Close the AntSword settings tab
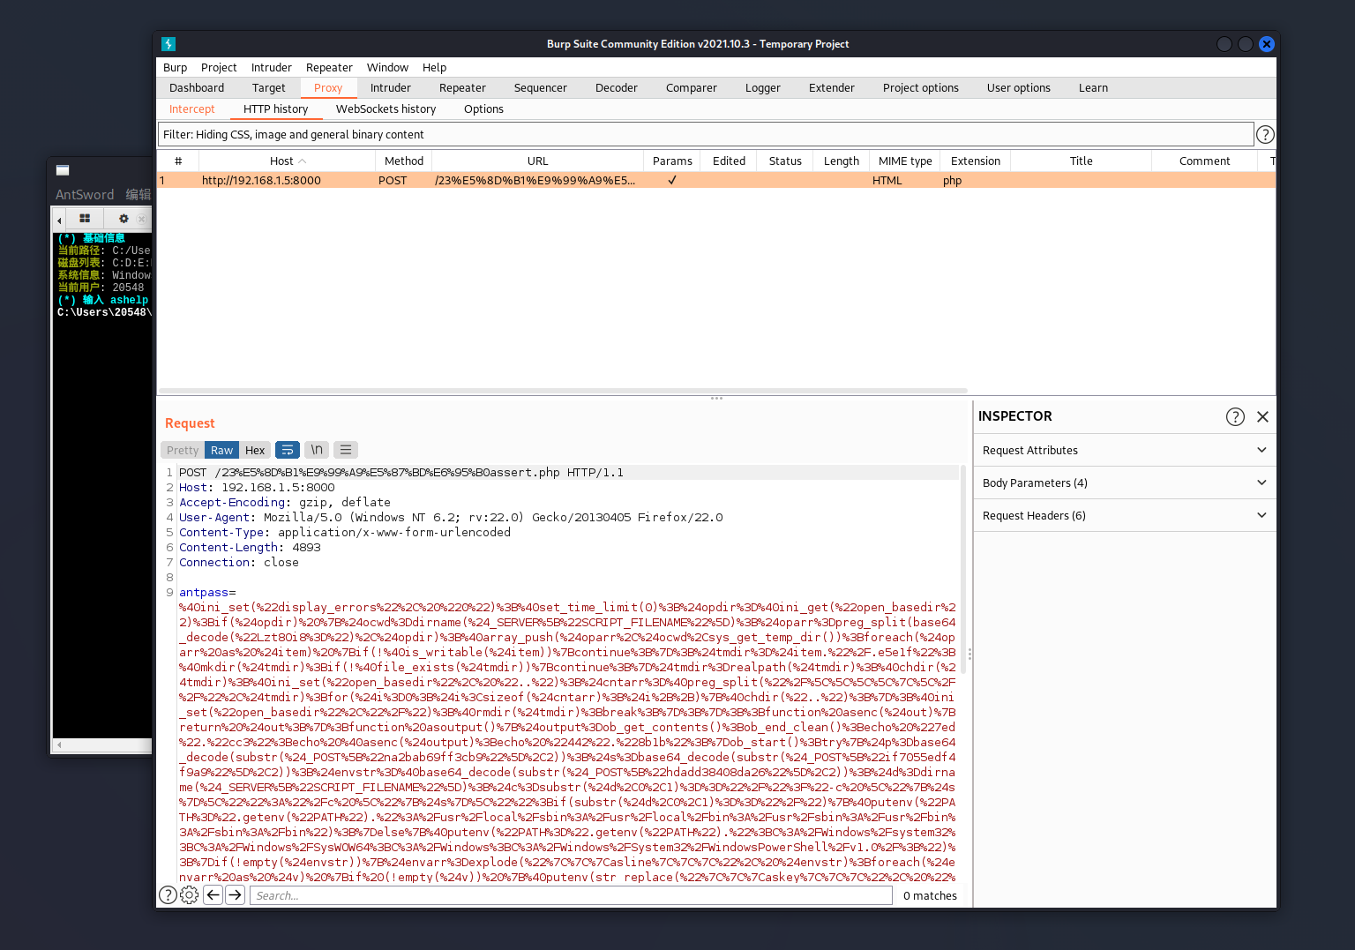 (141, 219)
